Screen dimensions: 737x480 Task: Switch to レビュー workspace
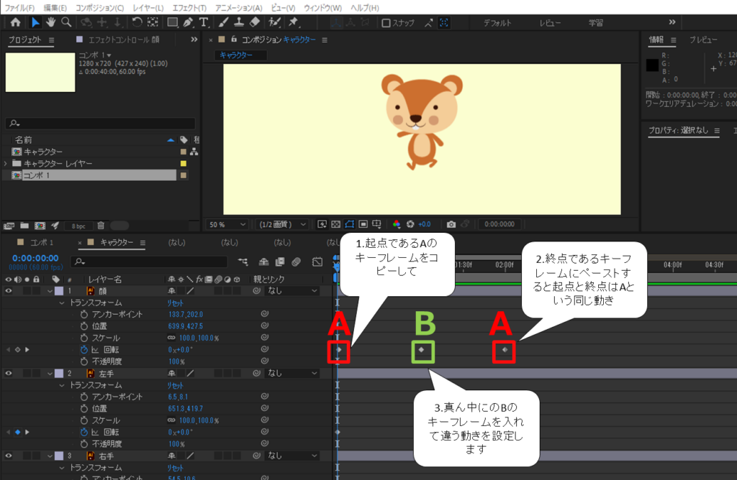coord(550,23)
